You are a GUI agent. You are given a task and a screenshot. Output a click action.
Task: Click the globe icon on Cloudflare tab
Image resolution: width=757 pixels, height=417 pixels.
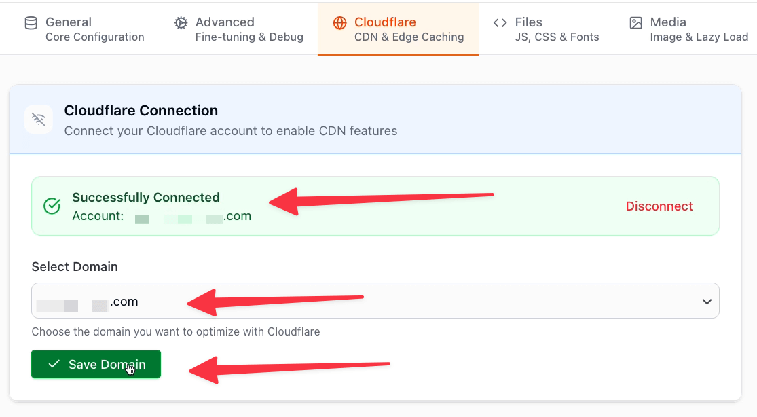tap(339, 23)
